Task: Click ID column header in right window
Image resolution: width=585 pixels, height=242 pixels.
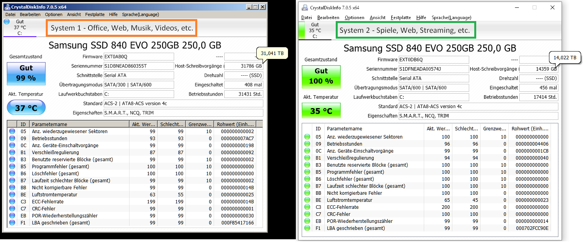Action: [319, 129]
